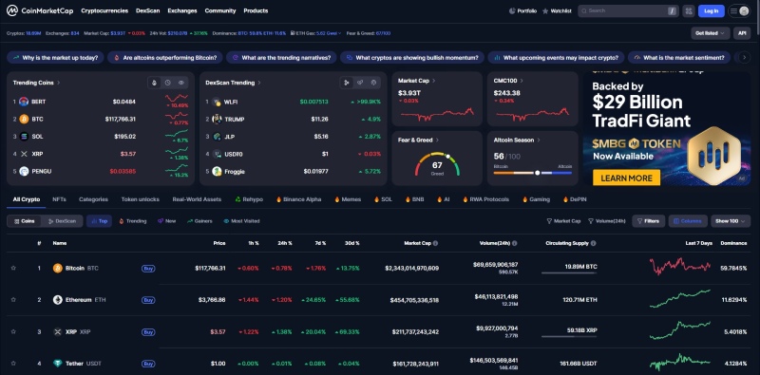Add Ethereum to watchlist with star
Screen dimensions: 760x375
13,300
